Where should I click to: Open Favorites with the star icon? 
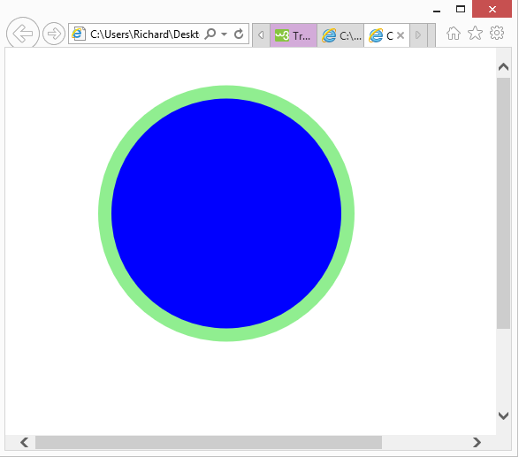point(475,33)
